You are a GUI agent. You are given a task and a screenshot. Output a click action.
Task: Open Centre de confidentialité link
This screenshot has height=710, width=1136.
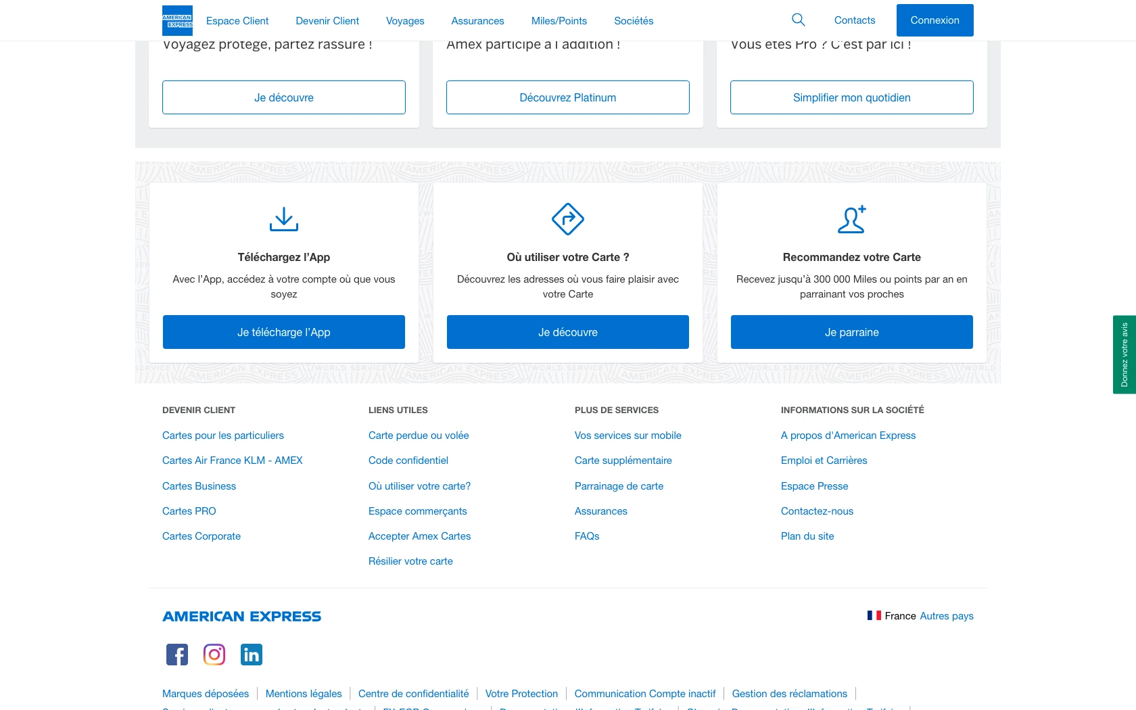[x=413, y=694]
